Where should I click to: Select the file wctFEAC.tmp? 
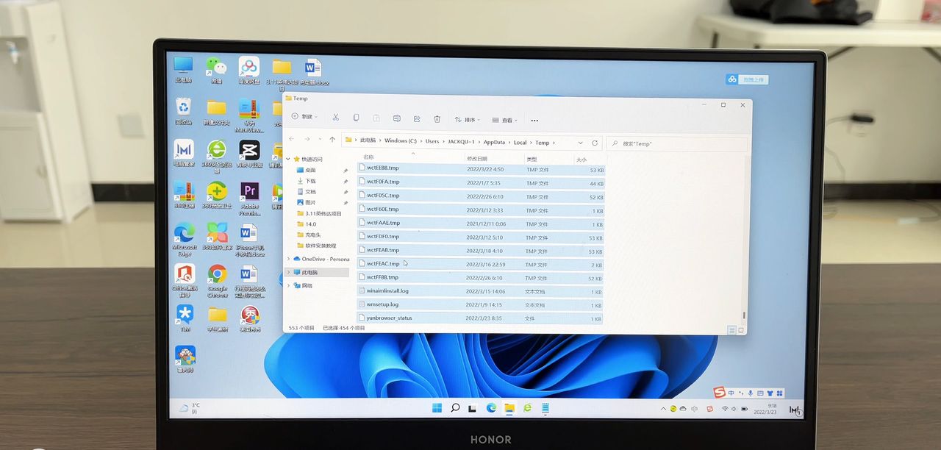481,264
